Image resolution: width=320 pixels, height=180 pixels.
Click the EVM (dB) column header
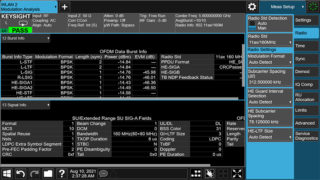(x=145, y=57)
